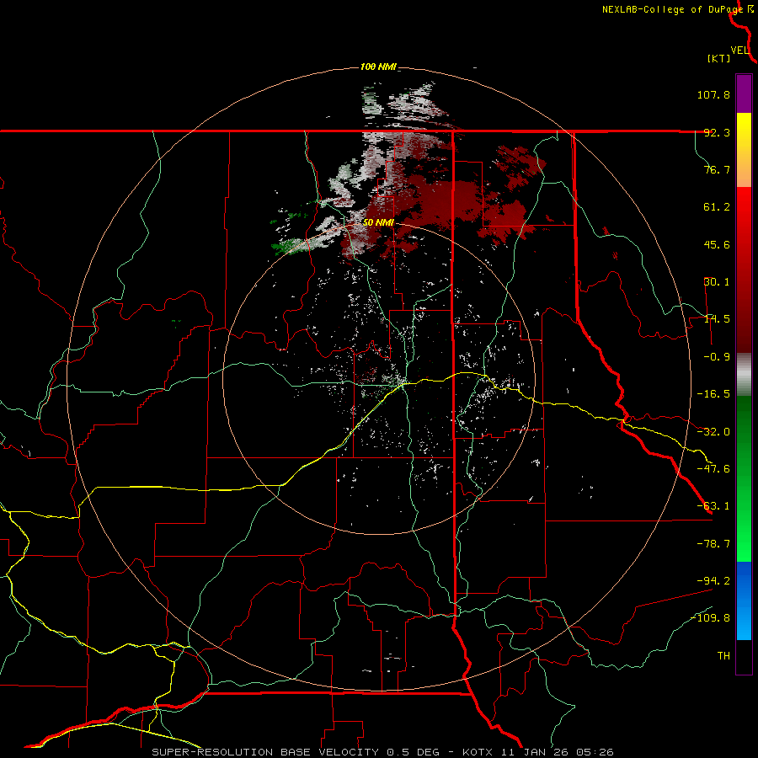The width and height of the screenshot is (758, 758).
Task: Click the TH threshold label
Action: point(723,656)
